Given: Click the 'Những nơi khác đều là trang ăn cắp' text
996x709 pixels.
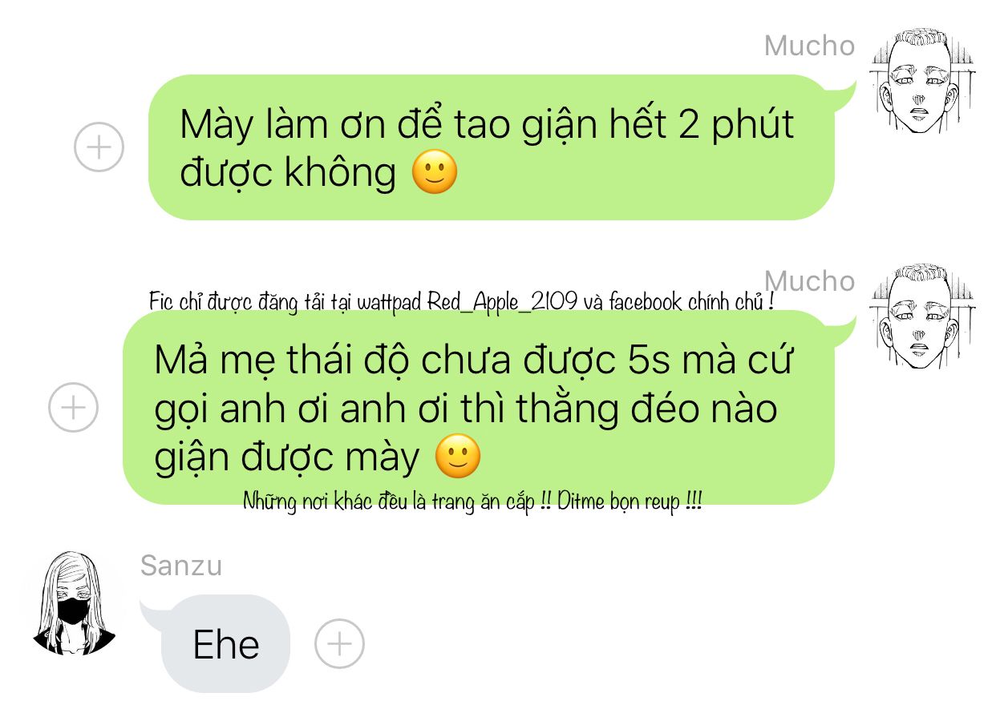Looking at the screenshot, I should pos(390,502).
